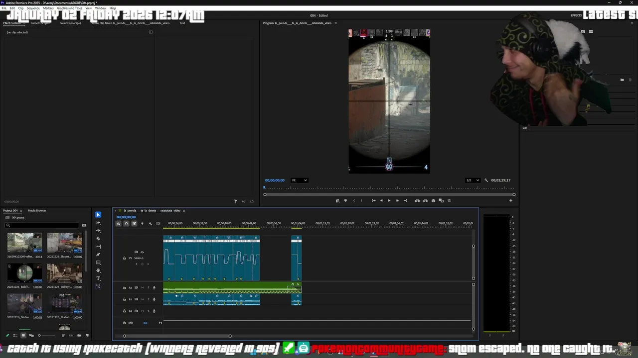638x358 pixels.
Task: Switch to the Audio Clip Mixer tab
Action: [x=131, y=23]
